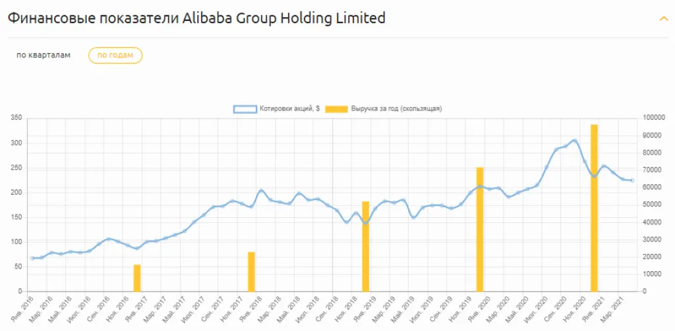
Task: Click the "Финансовые показатели Alibaba Group Holding Limited" heading
Action: [196, 18]
